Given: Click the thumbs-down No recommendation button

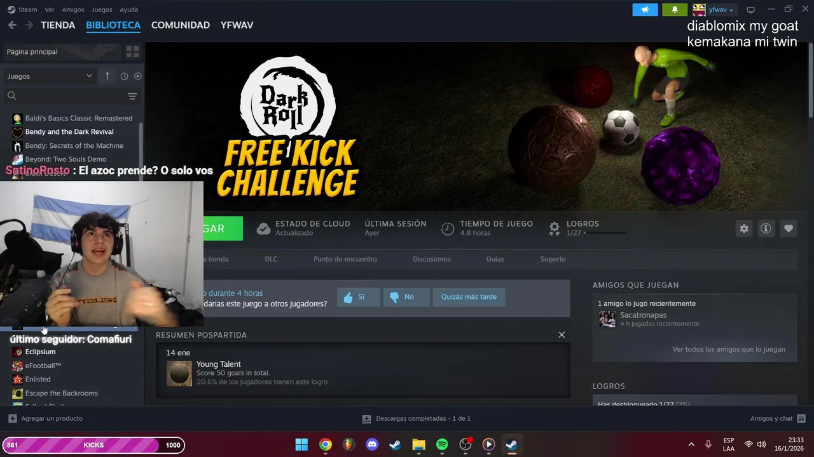Looking at the screenshot, I should pyautogui.click(x=406, y=297).
